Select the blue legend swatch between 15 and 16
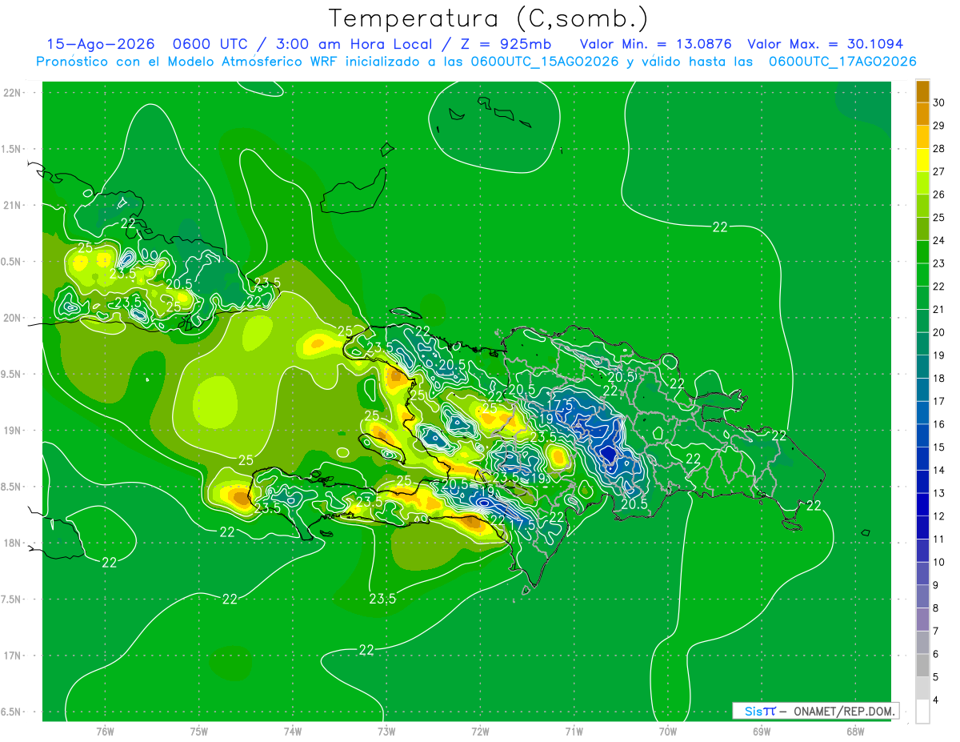The image size is (960, 742). [x=922, y=436]
